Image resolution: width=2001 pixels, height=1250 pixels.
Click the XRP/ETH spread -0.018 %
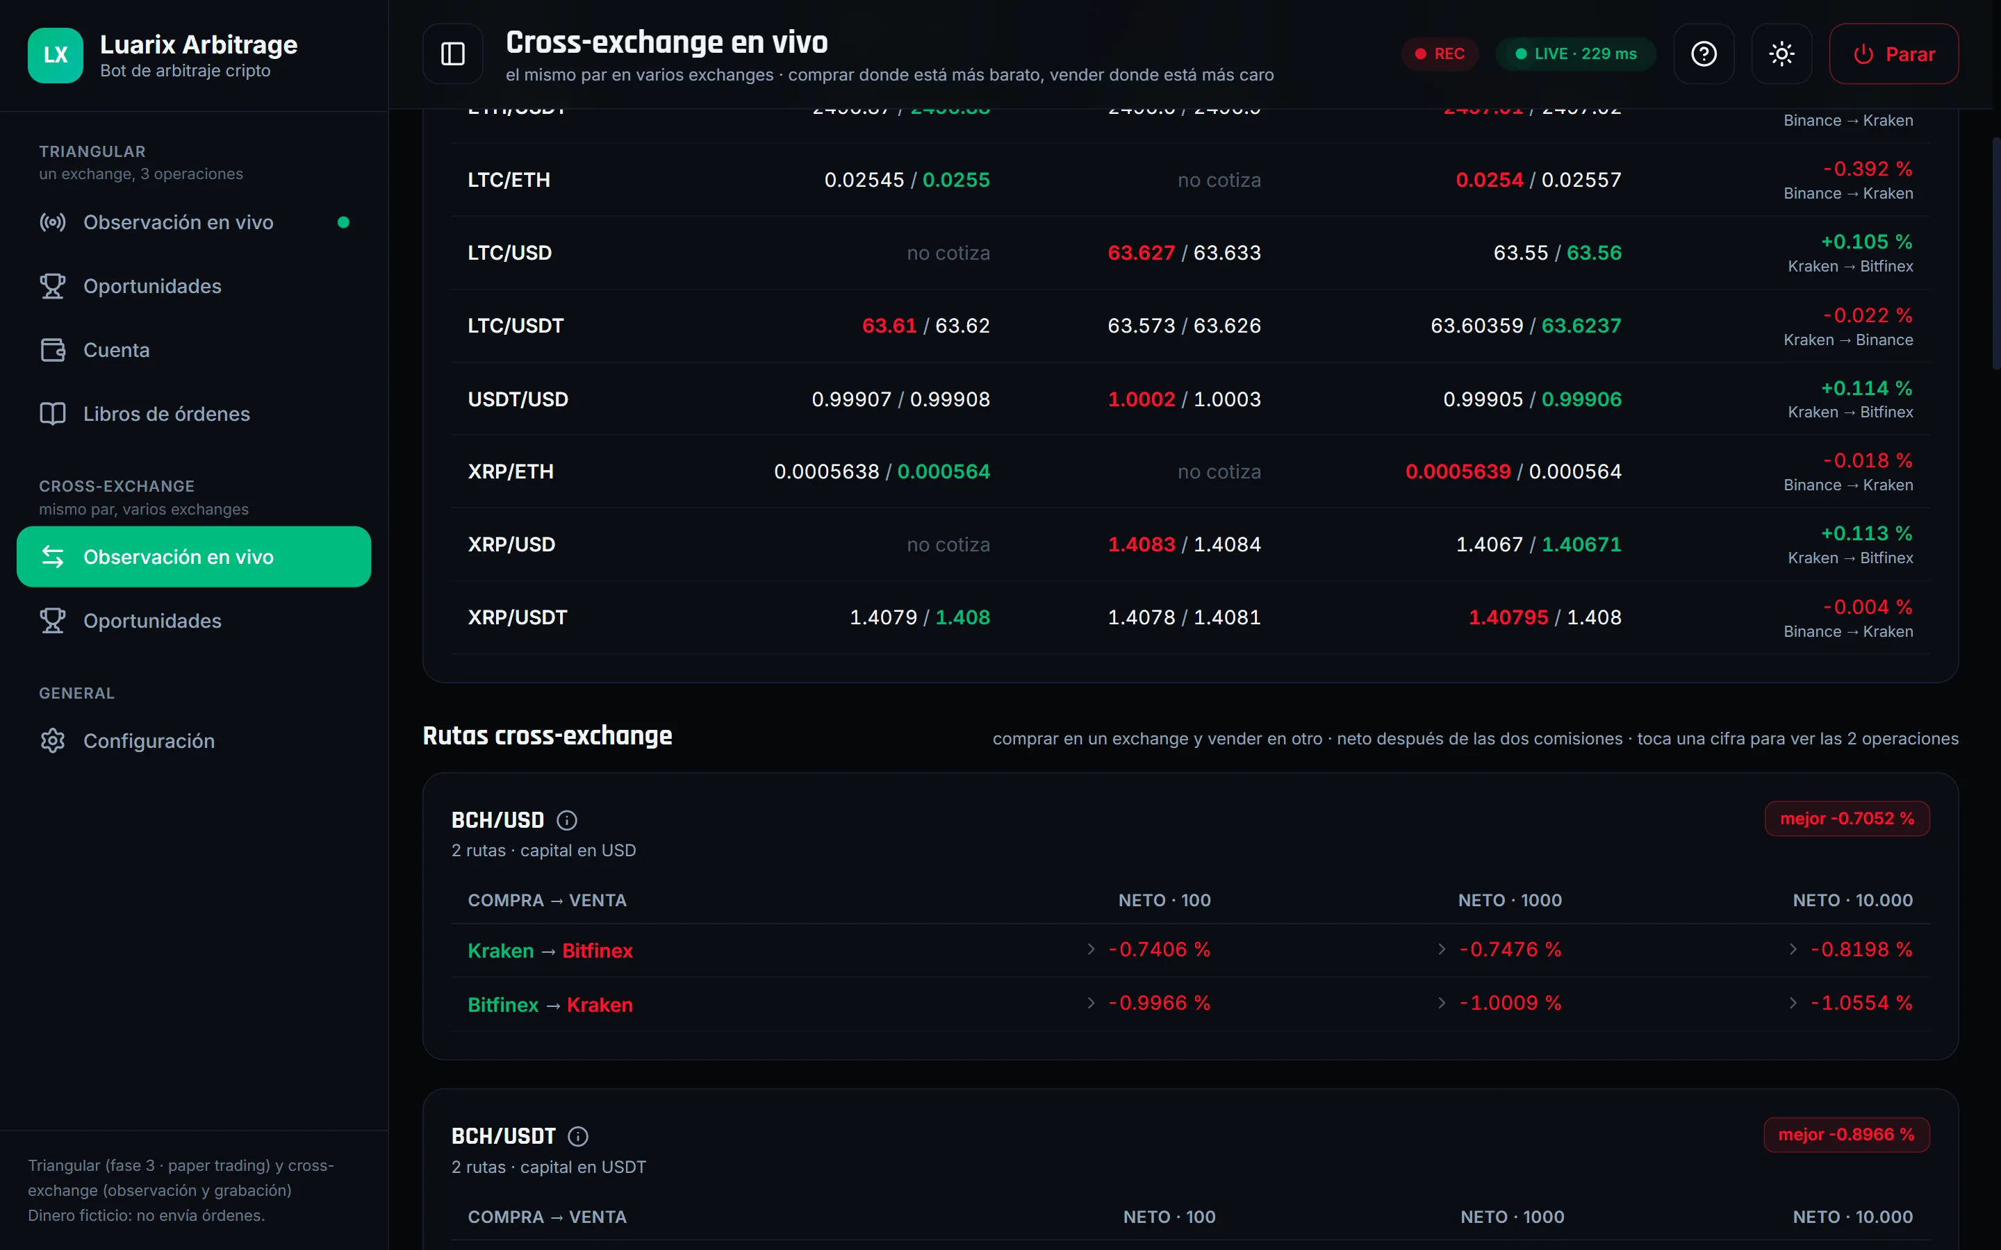pos(1867,460)
